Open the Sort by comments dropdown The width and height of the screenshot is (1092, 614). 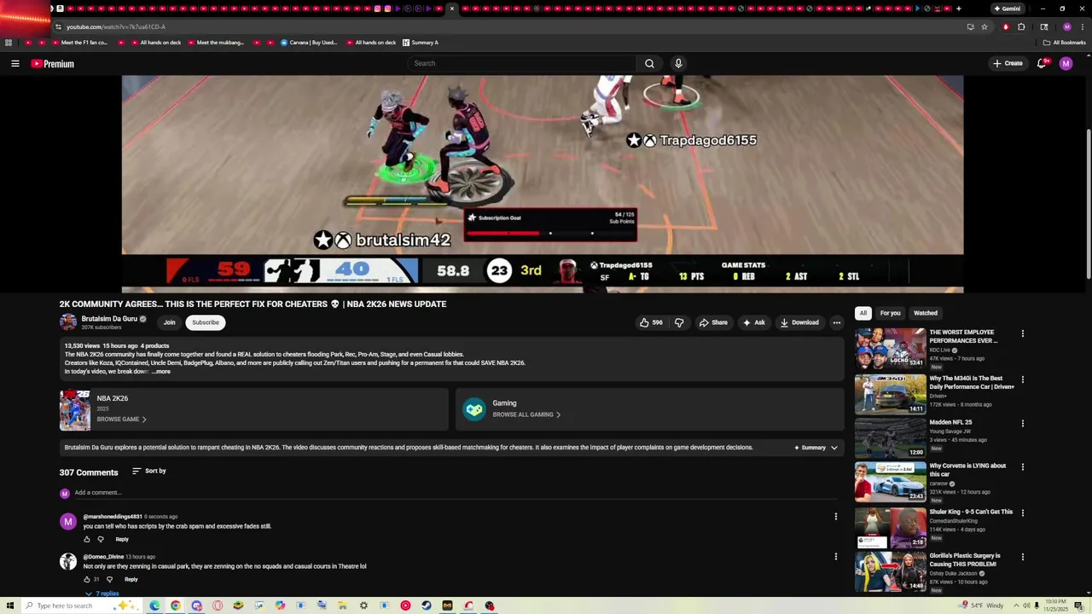click(148, 471)
